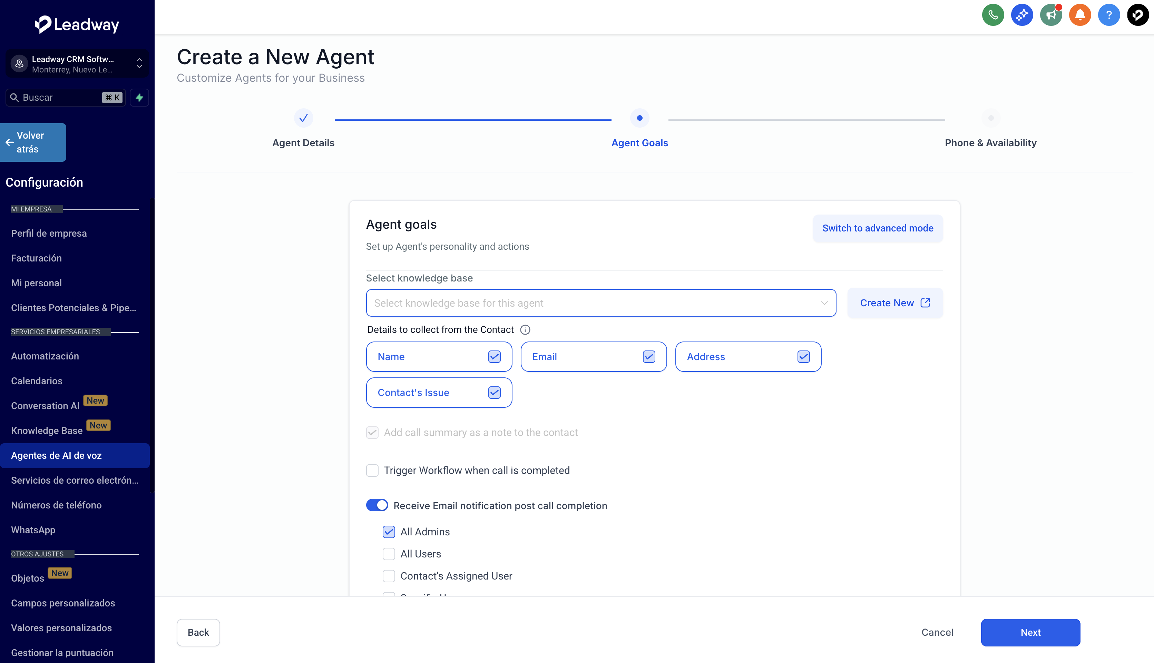Open the black Leadway profile avatar
Viewport: 1154px width, 663px height.
point(1137,15)
